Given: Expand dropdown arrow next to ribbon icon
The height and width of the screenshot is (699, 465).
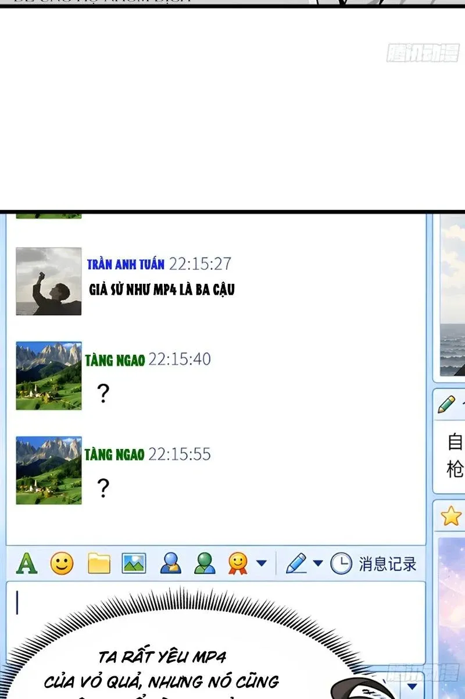Looking at the screenshot, I should tap(262, 563).
